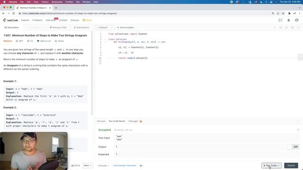Screen dimensions: 303x170
Task: Switch to the Testcase tab
Action: (101, 121)
